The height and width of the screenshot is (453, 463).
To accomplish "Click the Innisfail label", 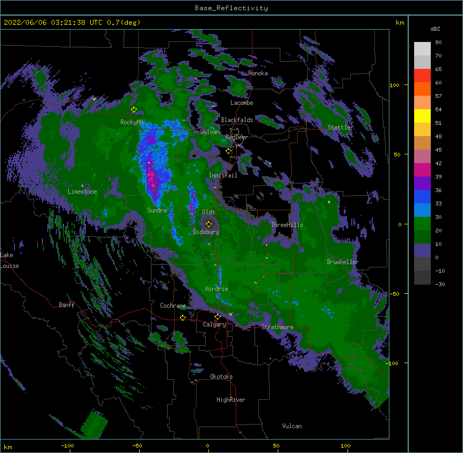I will pyautogui.click(x=223, y=175).
